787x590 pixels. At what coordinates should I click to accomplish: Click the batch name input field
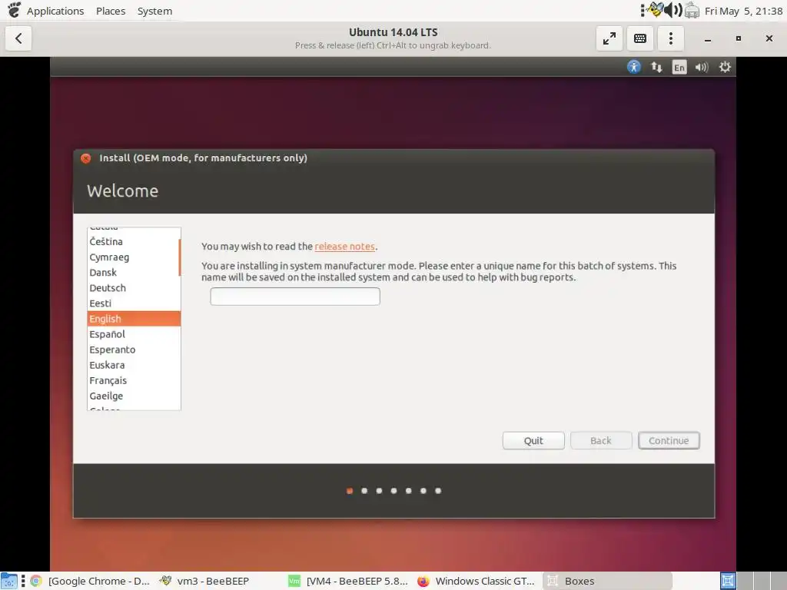pyautogui.click(x=295, y=297)
